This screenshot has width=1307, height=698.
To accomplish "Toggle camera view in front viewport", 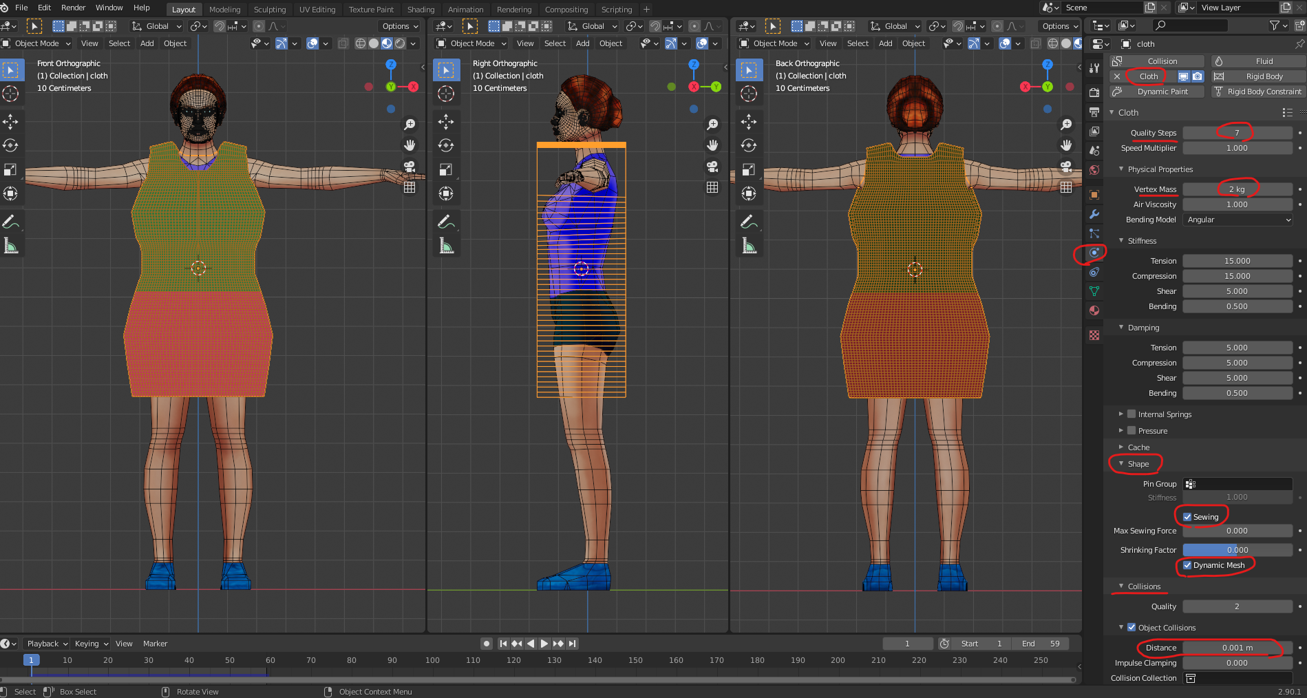I will click(x=410, y=166).
